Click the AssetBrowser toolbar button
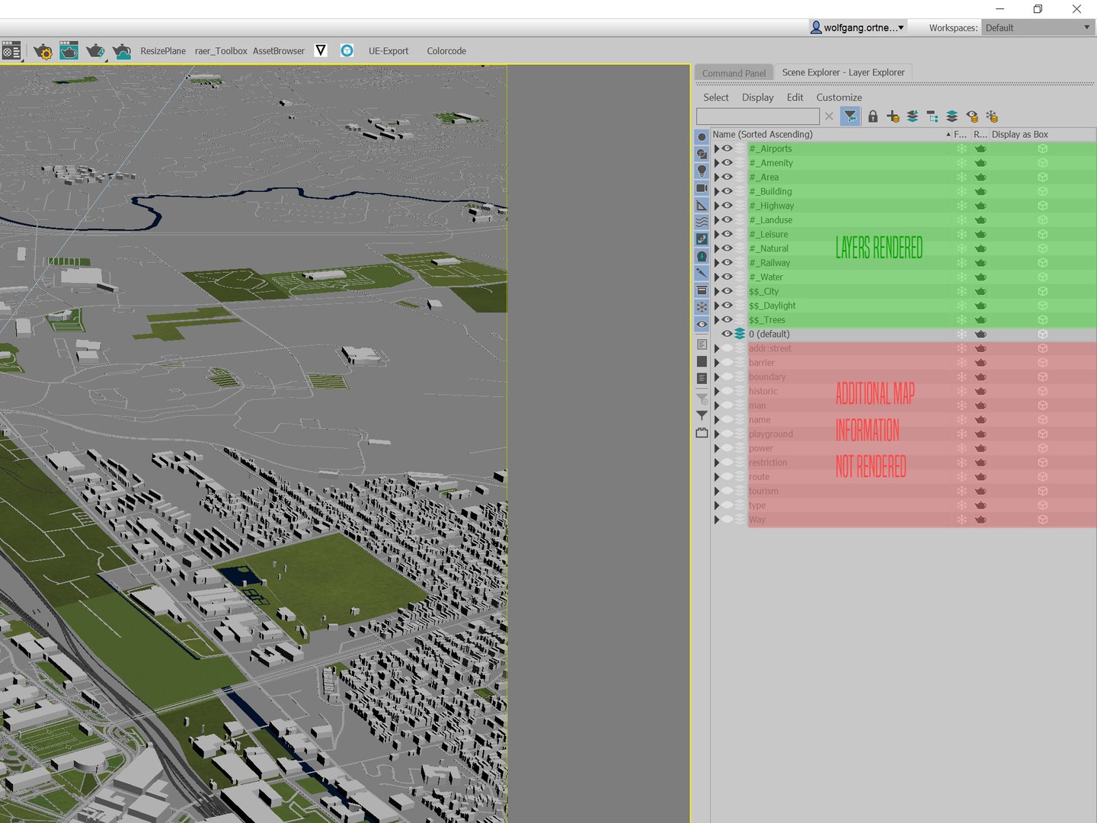The width and height of the screenshot is (1097, 823). tap(279, 51)
